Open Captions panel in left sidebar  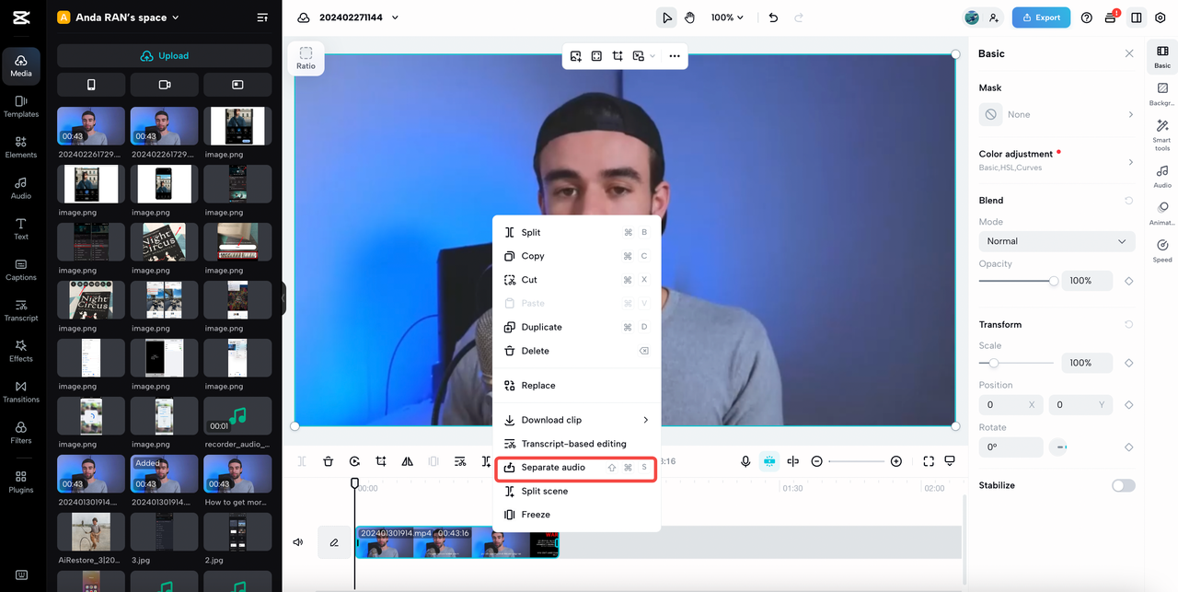click(21, 270)
